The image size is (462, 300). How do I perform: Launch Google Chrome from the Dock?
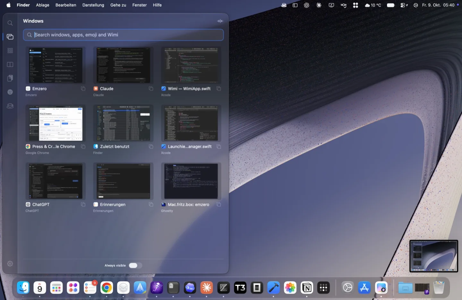107,288
